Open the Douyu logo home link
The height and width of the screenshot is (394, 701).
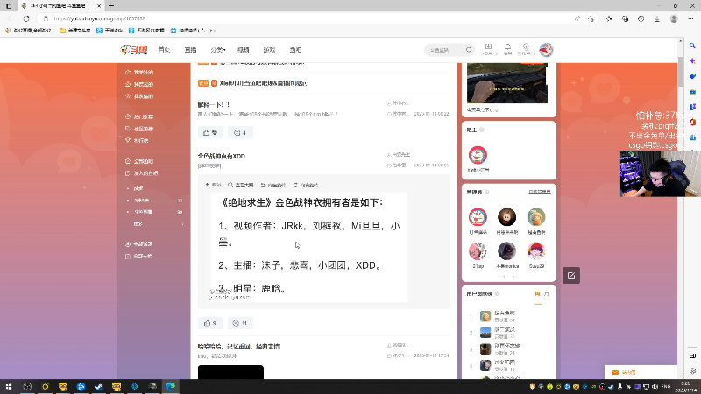pyautogui.click(x=134, y=50)
